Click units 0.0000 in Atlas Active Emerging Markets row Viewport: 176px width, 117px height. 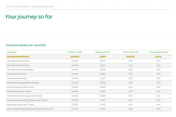75,83
